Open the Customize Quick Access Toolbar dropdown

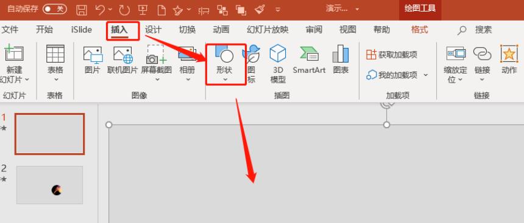pyautogui.click(x=278, y=10)
